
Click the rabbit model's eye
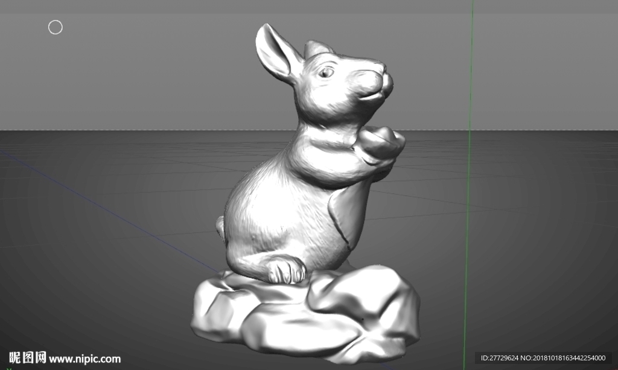326,72
